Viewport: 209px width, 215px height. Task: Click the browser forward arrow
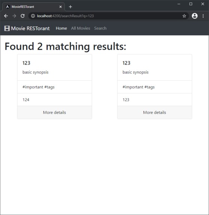(14, 16)
